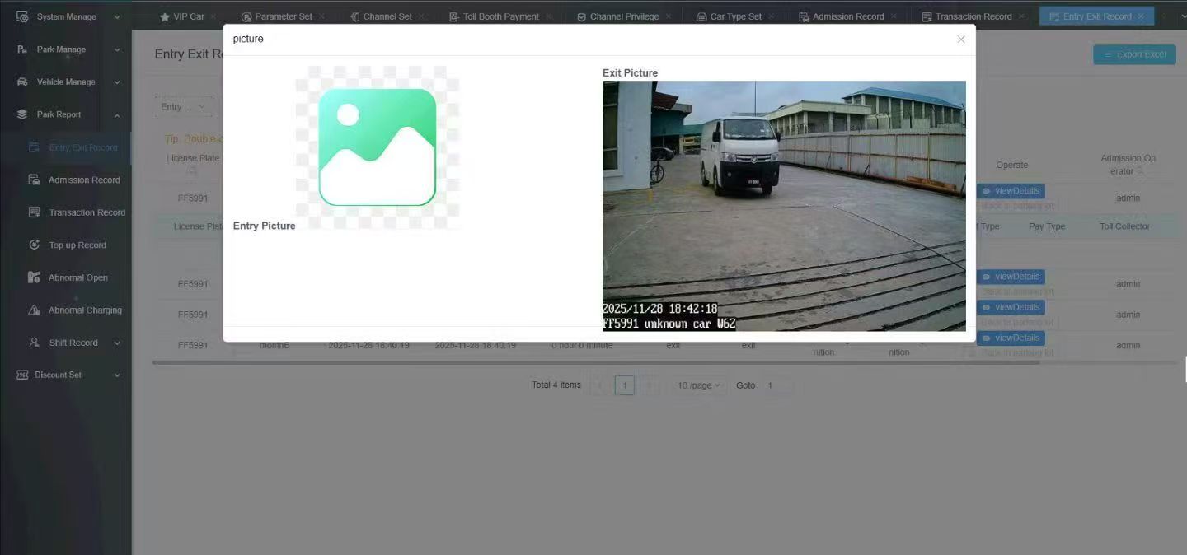
Task: Click the System Manage gear icon in sidebar
Action: point(22,16)
